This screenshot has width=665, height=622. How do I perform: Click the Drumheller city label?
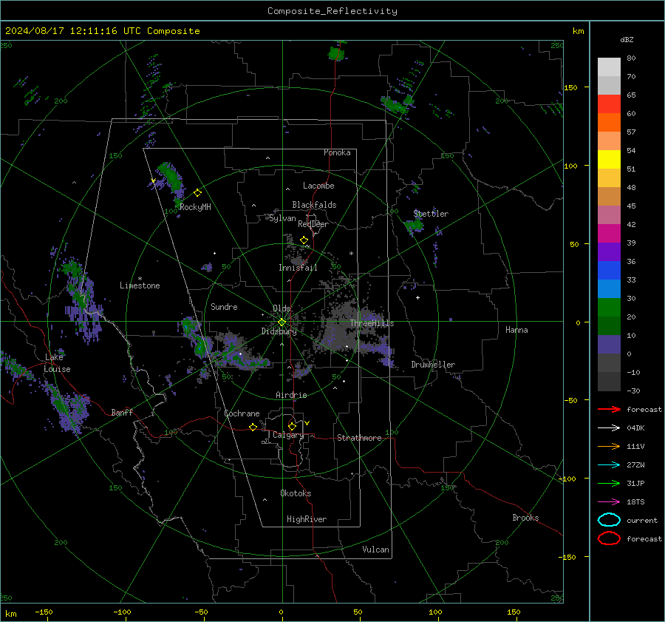pos(433,365)
